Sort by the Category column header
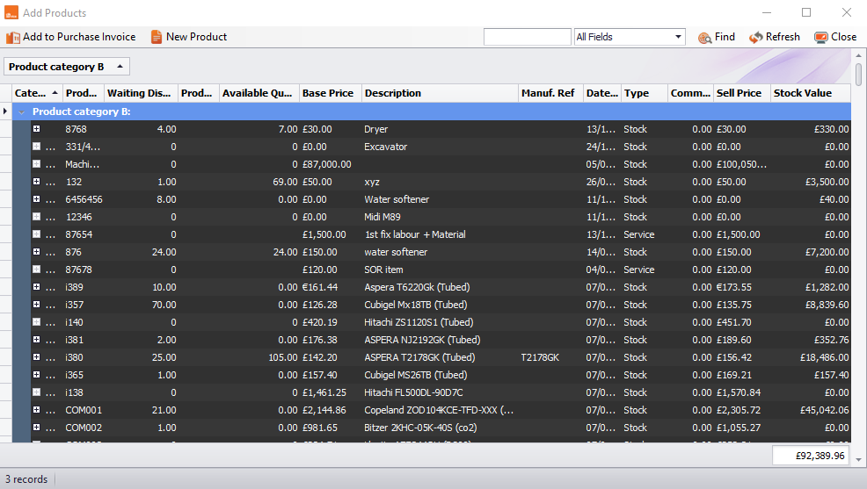This screenshot has height=489, width=867. 37,93
